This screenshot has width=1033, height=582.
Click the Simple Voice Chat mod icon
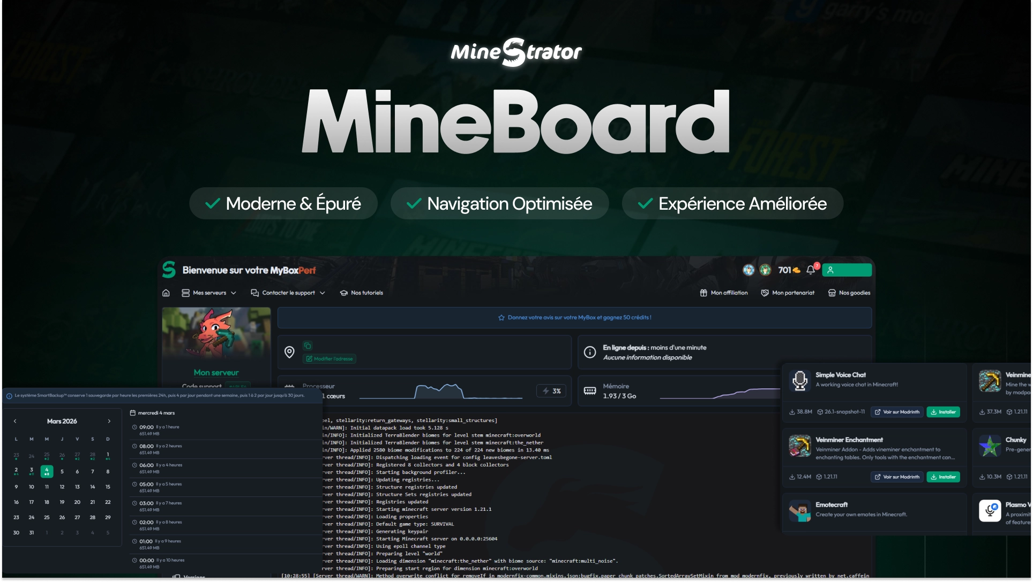click(x=800, y=380)
